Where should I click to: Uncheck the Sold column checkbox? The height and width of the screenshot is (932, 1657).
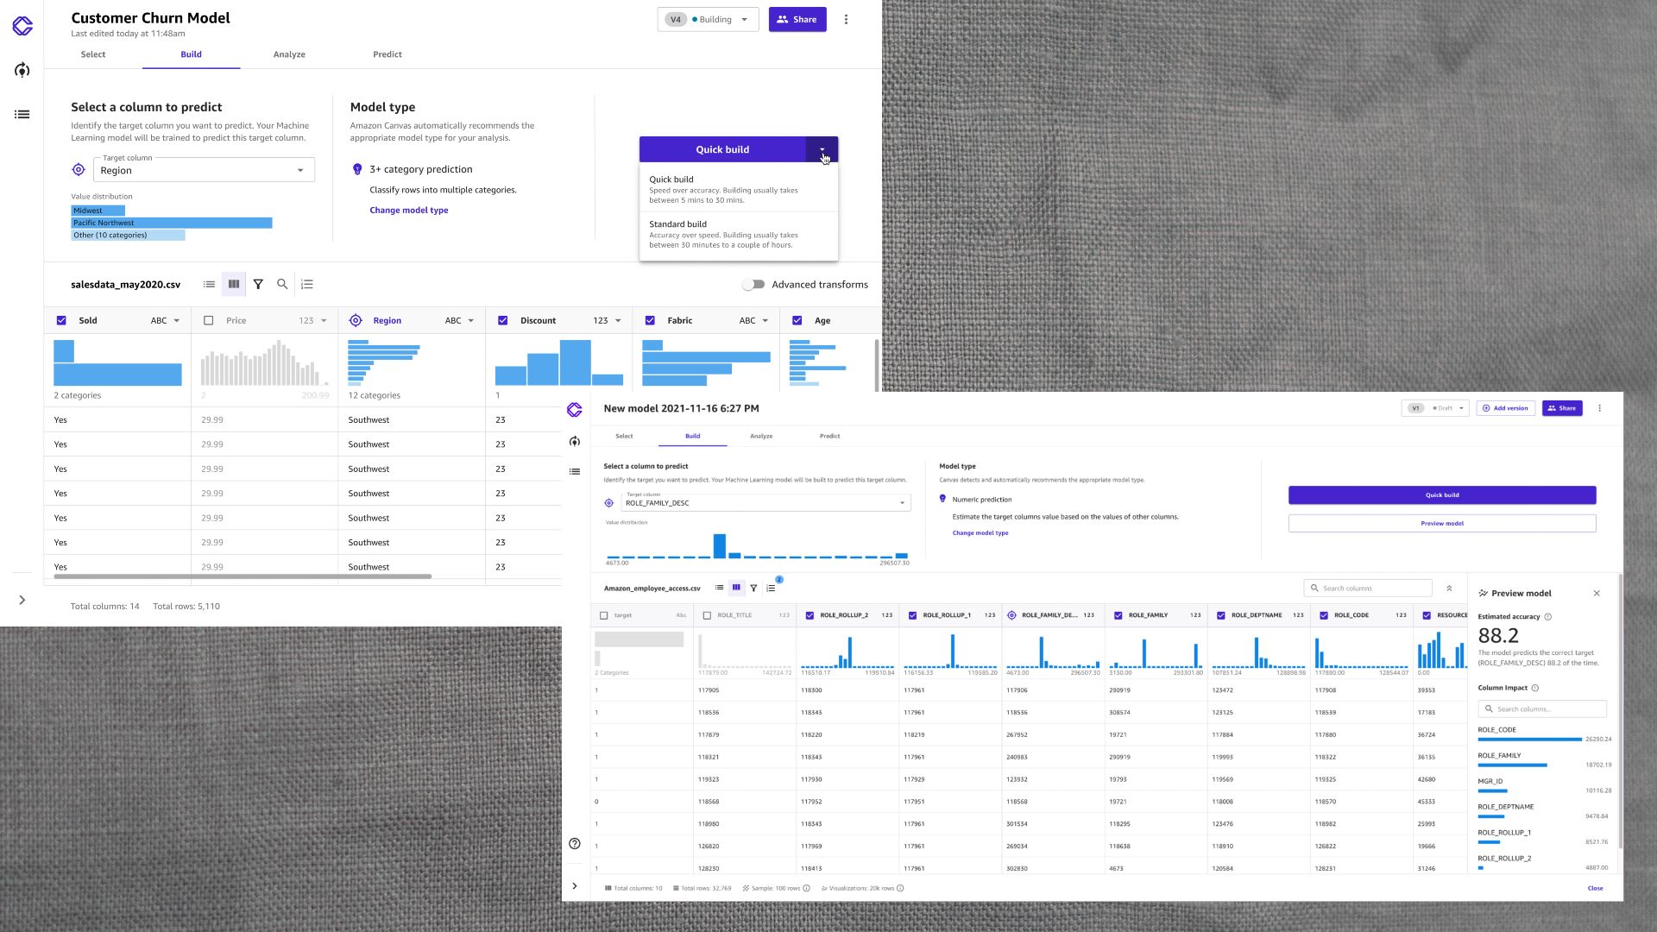(x=61, y=320)
